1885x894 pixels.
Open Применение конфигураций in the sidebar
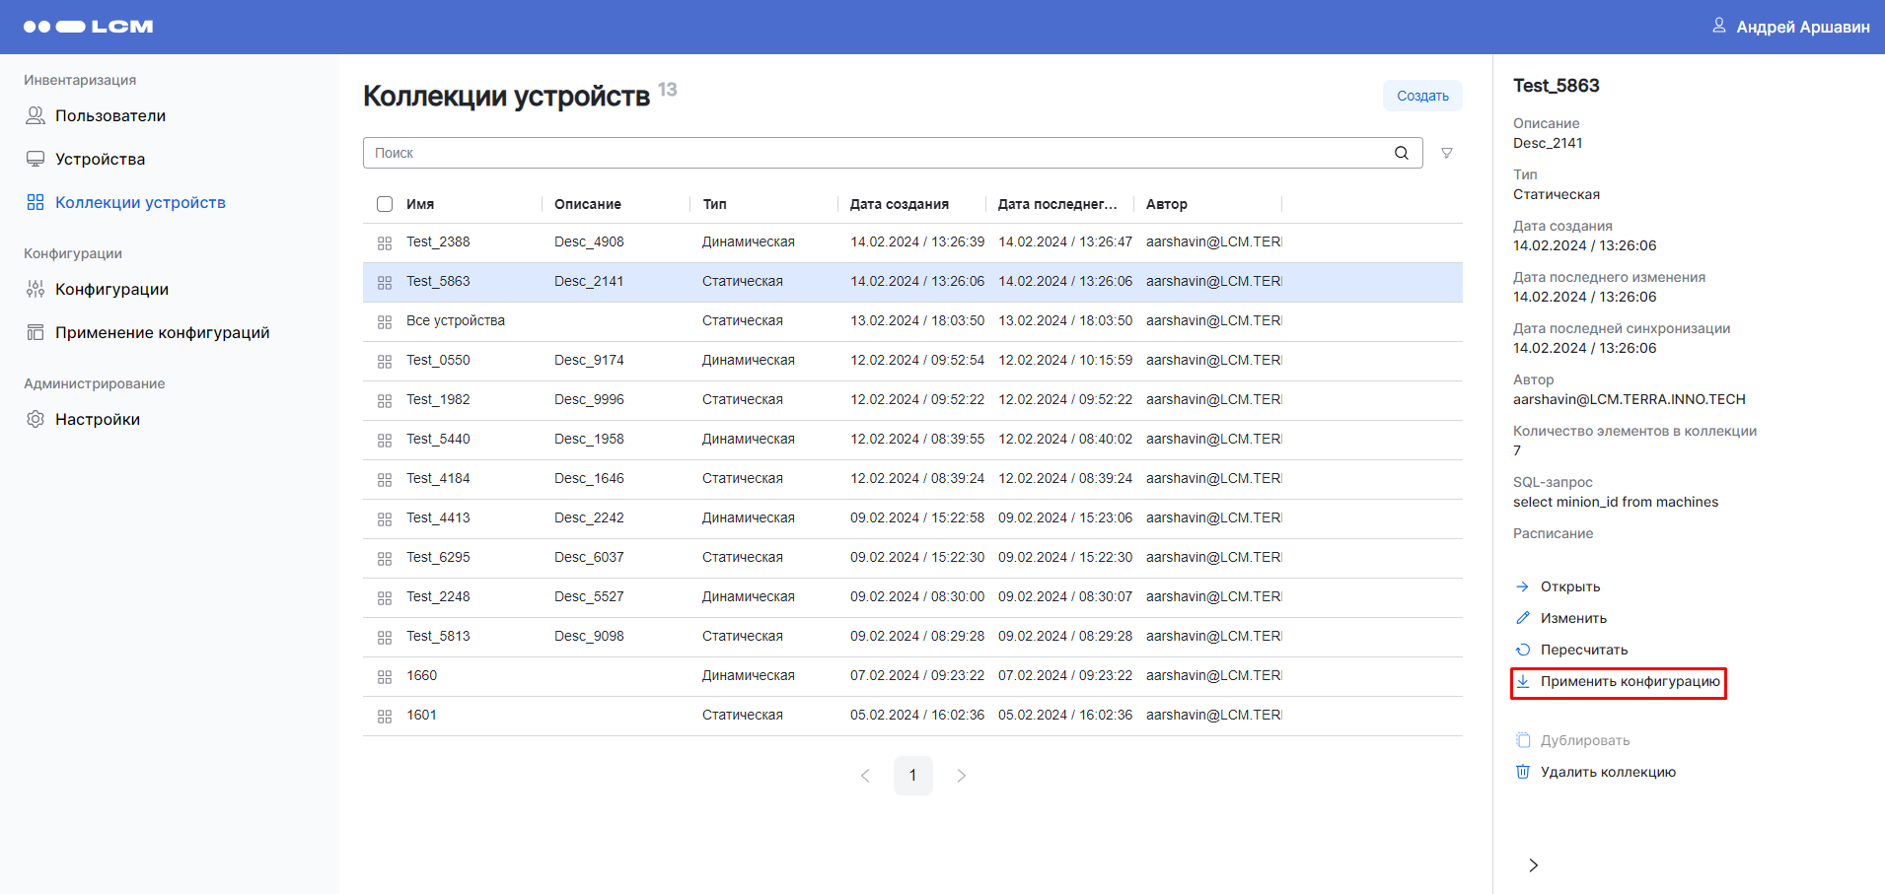click(x=162, y=332)
